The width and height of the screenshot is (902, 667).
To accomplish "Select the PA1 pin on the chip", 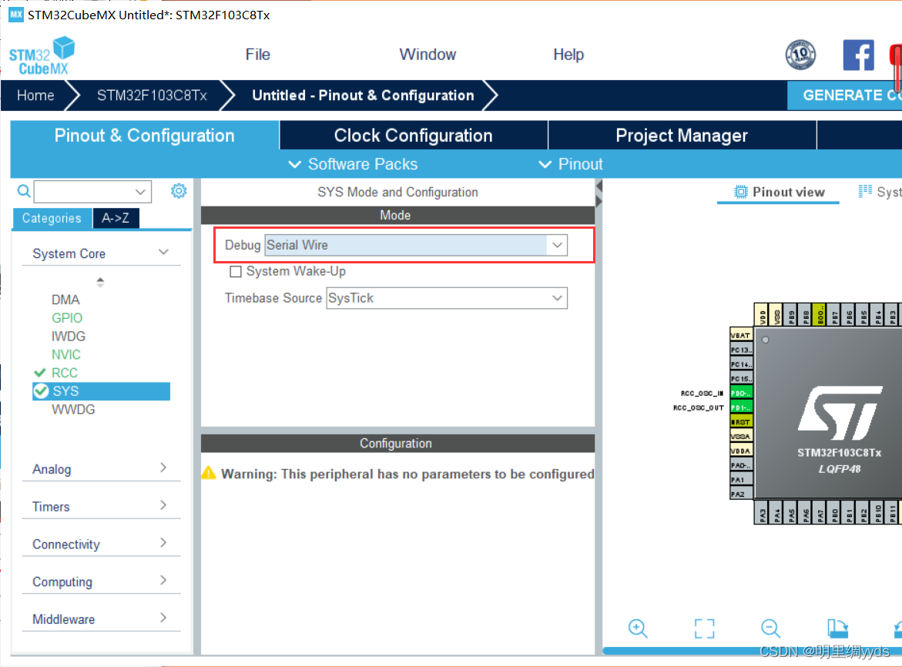I will 741,480.
